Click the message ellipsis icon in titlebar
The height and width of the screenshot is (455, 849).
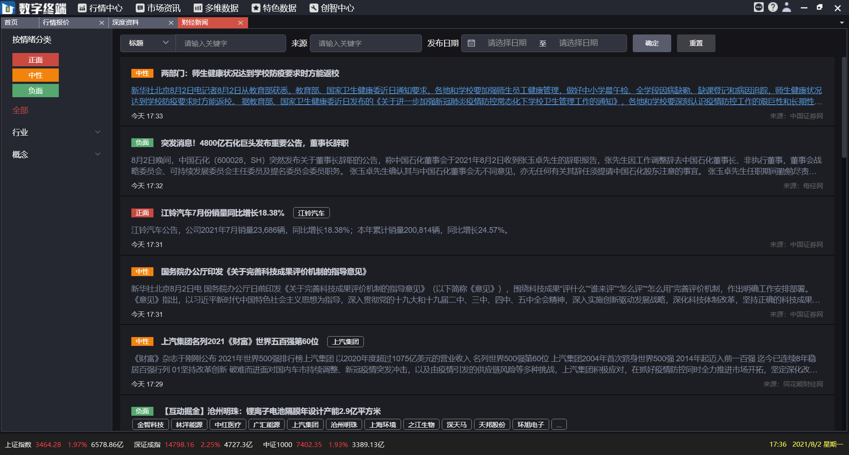(759, 7)
